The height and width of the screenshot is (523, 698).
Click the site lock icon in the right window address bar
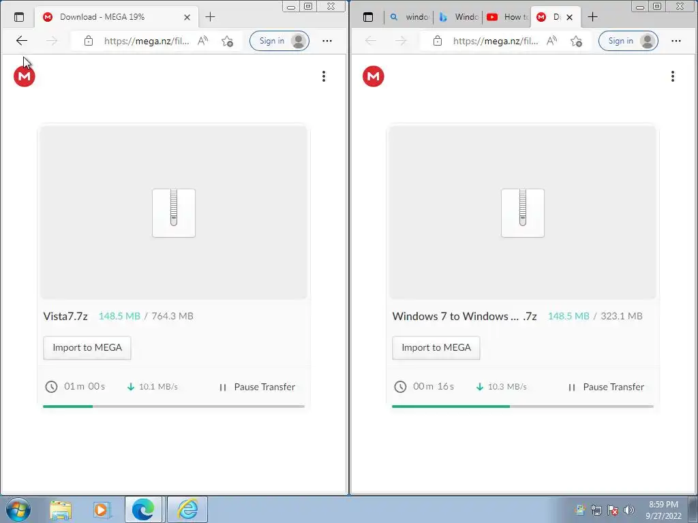tap(438, 41)
